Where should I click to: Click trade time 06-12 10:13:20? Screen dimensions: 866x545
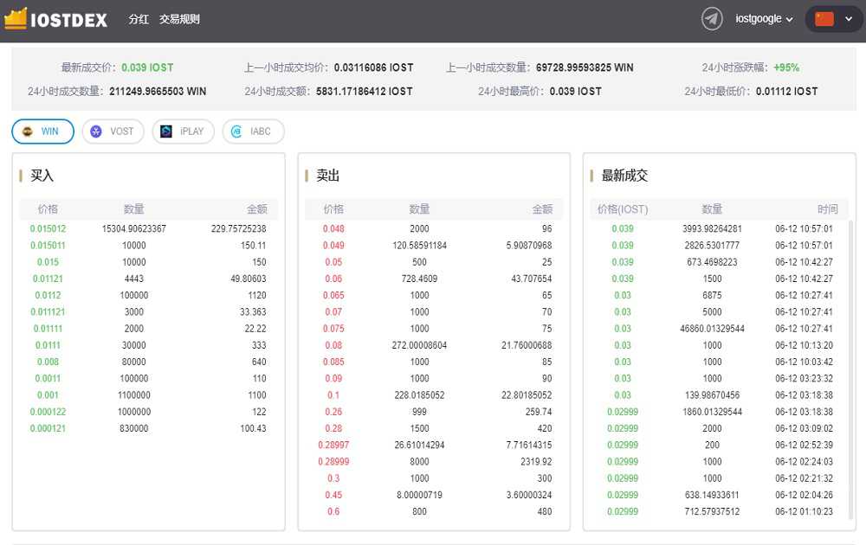point(805,345)
